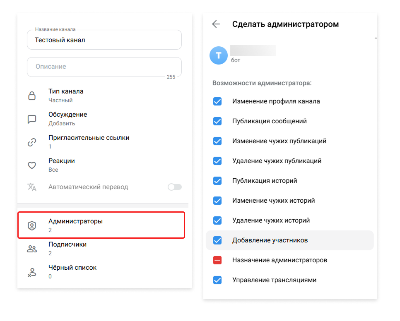The width and height of the screenshot is (400, 321).
Task: Open Тип канала setting
Action: pos(66,95)
